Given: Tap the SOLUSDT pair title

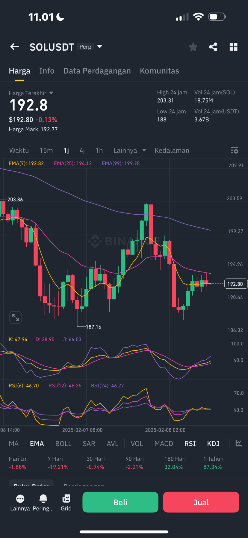Looking at the screenshot, I should [52, 47].
